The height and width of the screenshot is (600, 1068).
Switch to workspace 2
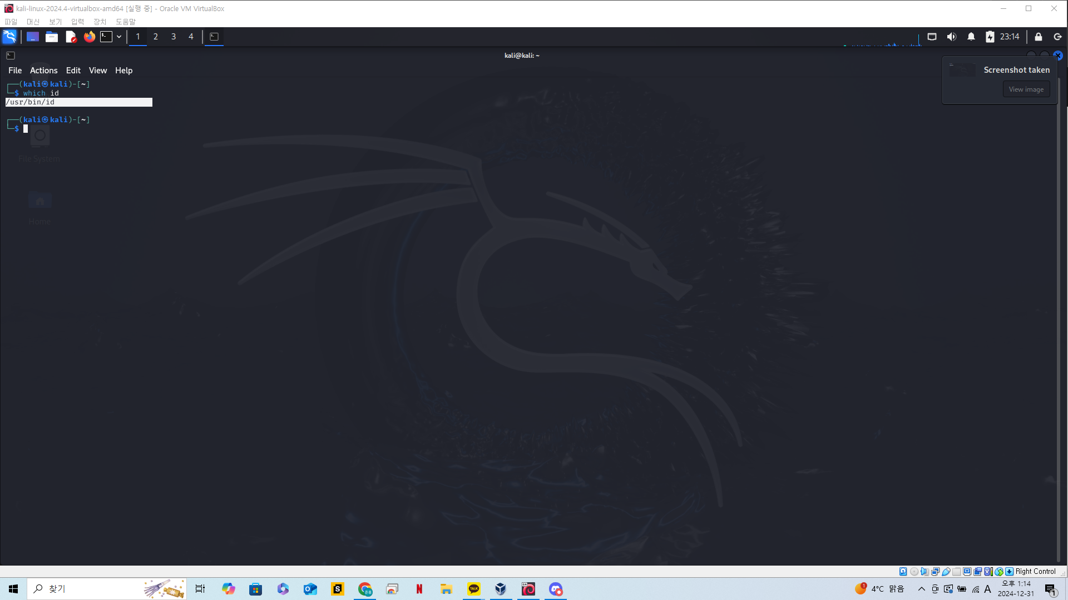pos(156,37)
